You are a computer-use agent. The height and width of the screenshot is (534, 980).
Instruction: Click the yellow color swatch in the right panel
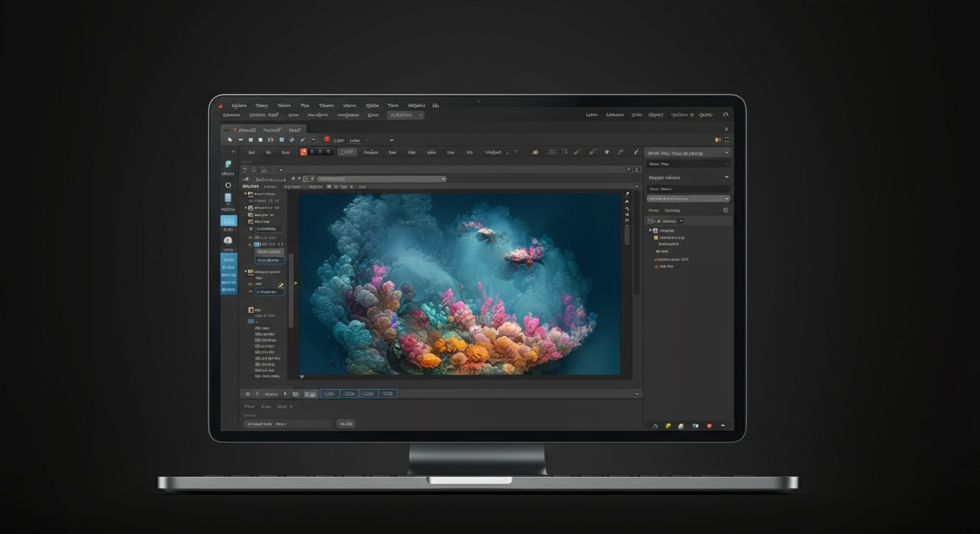click(656, 238)
